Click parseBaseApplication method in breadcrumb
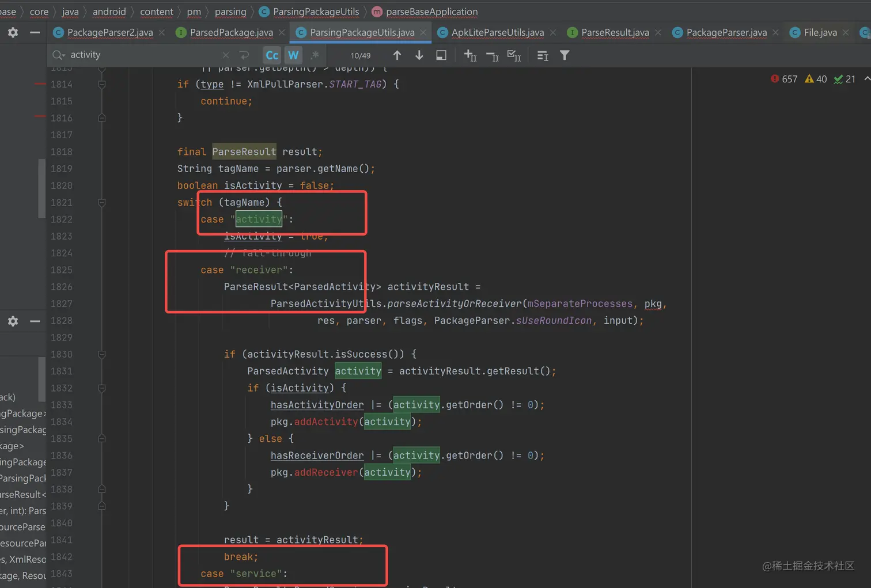Image resolution: width=871 pixels, height=588 pixels. click(425, 12)
